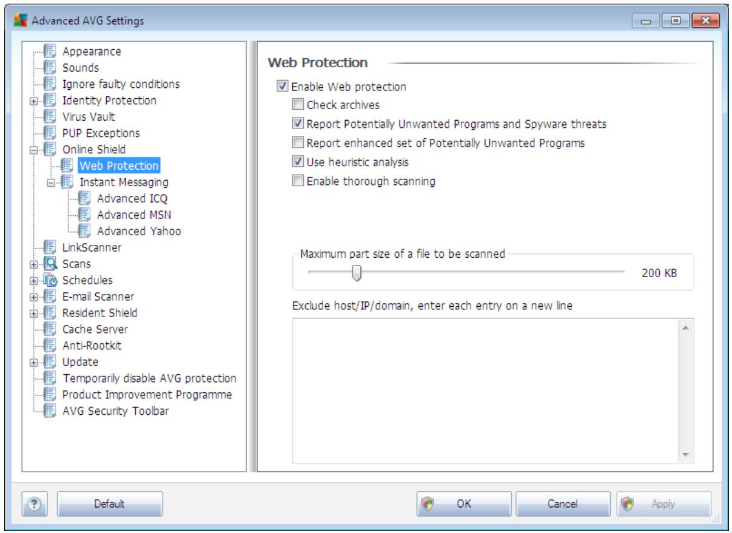
Task: Check Report enhanced set of Potentially Unwanted Programs
Action: [297, 143]
